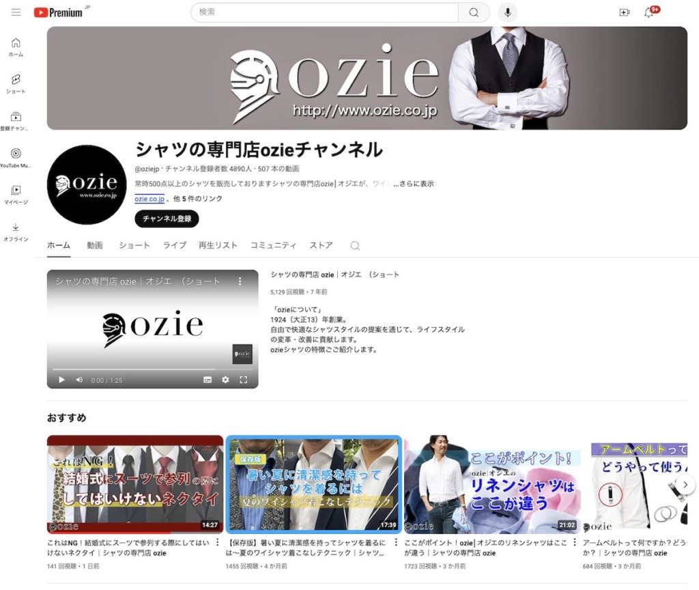Mute the featured video volume
Image resolution: width=699 pixels, height=590 pixels.
point(79,380)
